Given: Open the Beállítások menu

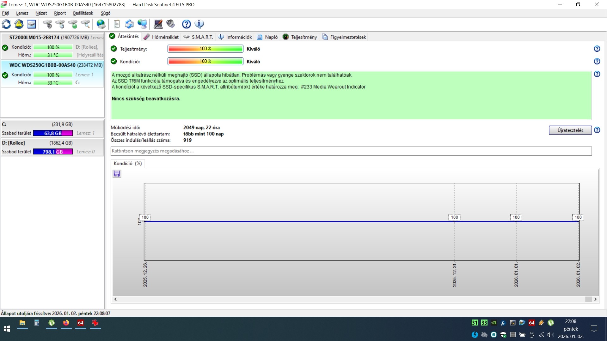Looking at the screenshot, I should 83,13.
